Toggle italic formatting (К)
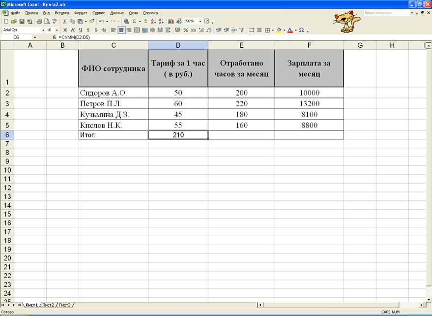 pyautogui.click(x=73, y=30)
